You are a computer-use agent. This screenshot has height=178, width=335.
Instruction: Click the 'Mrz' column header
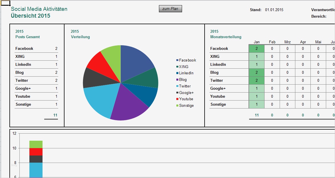tap(287, 42)
